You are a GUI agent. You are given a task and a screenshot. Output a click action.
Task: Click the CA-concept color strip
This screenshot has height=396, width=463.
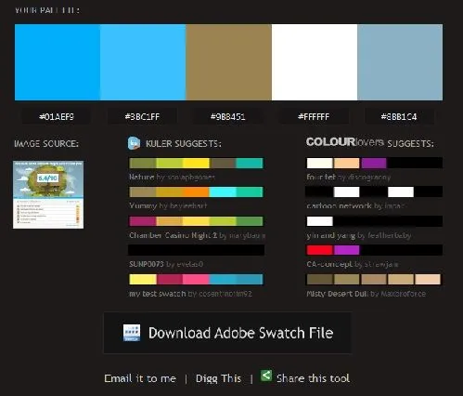pyautogui.click(x=374, y=250)
